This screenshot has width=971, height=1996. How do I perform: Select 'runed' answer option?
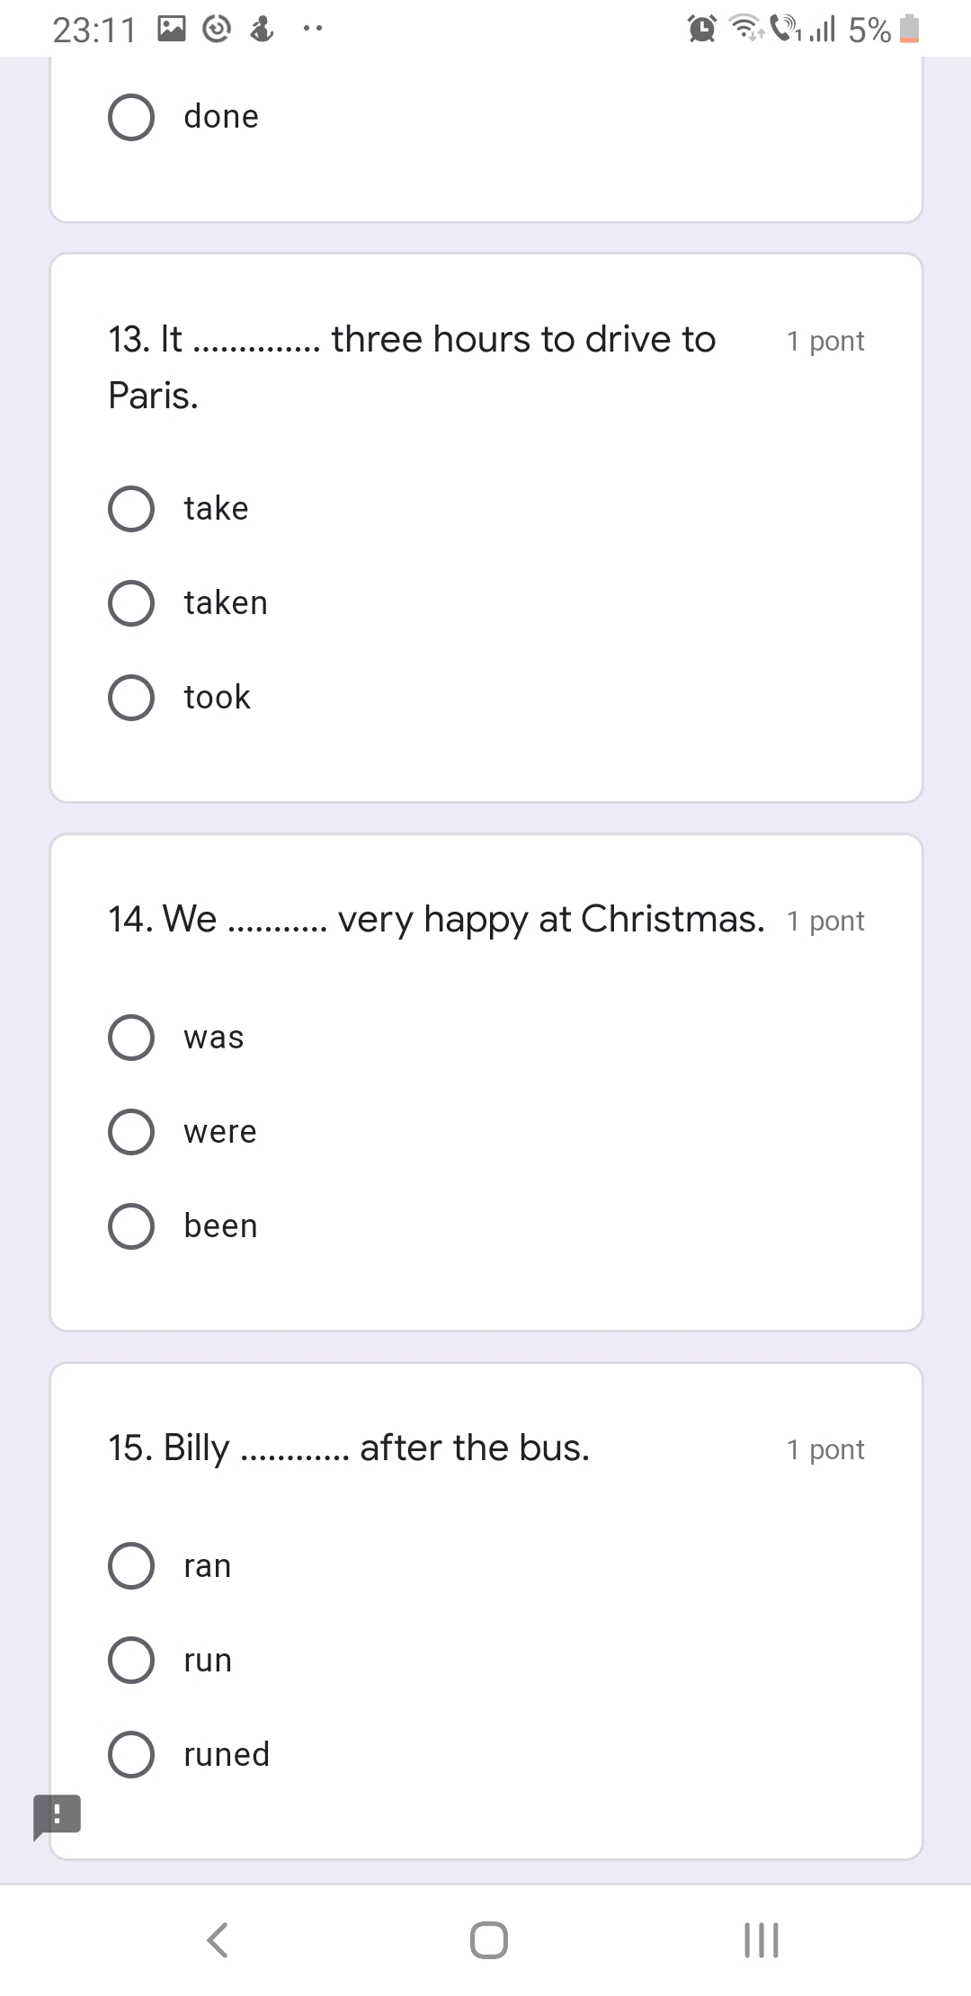pyautogui.click(x=131, y=1755)
